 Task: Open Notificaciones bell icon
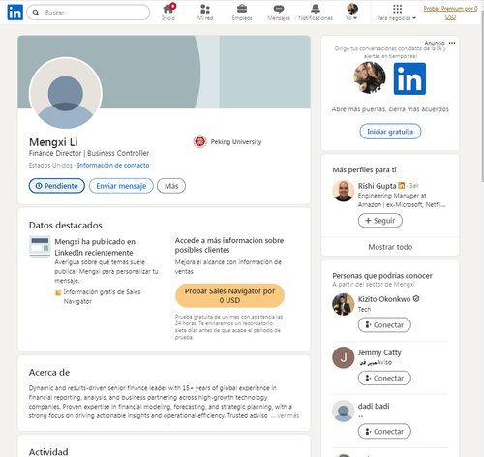click(316, 13)
